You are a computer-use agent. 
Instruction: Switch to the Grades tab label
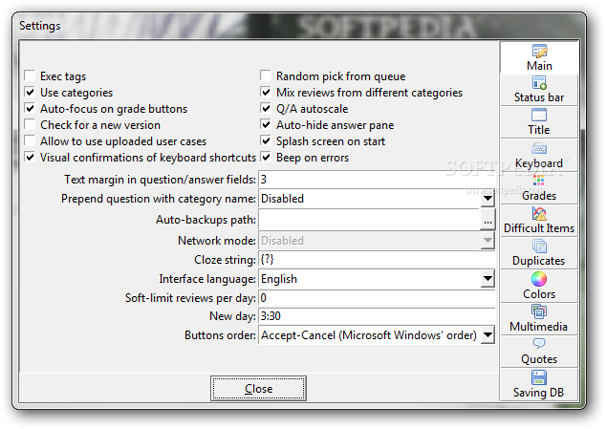[539, 196]
